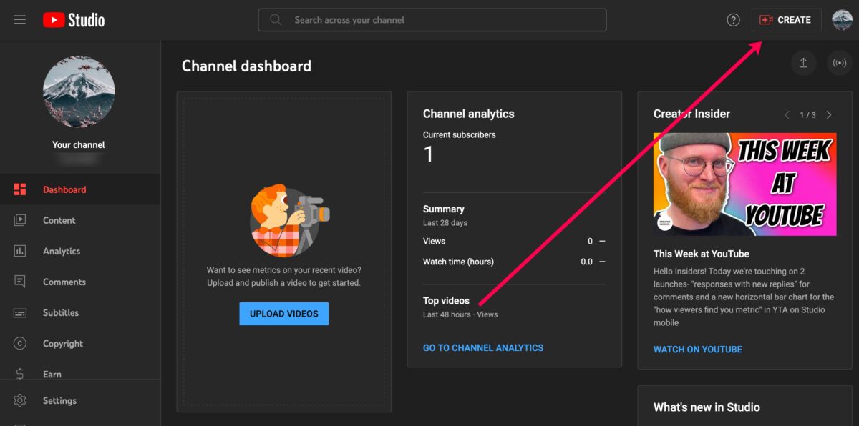Click the "What's new in Studio" heading
Viewport: 859px width, 426px height.
707,407
